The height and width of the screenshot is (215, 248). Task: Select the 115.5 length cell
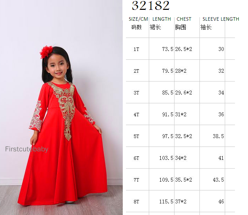pyautogui.click(x=166, y=202)
